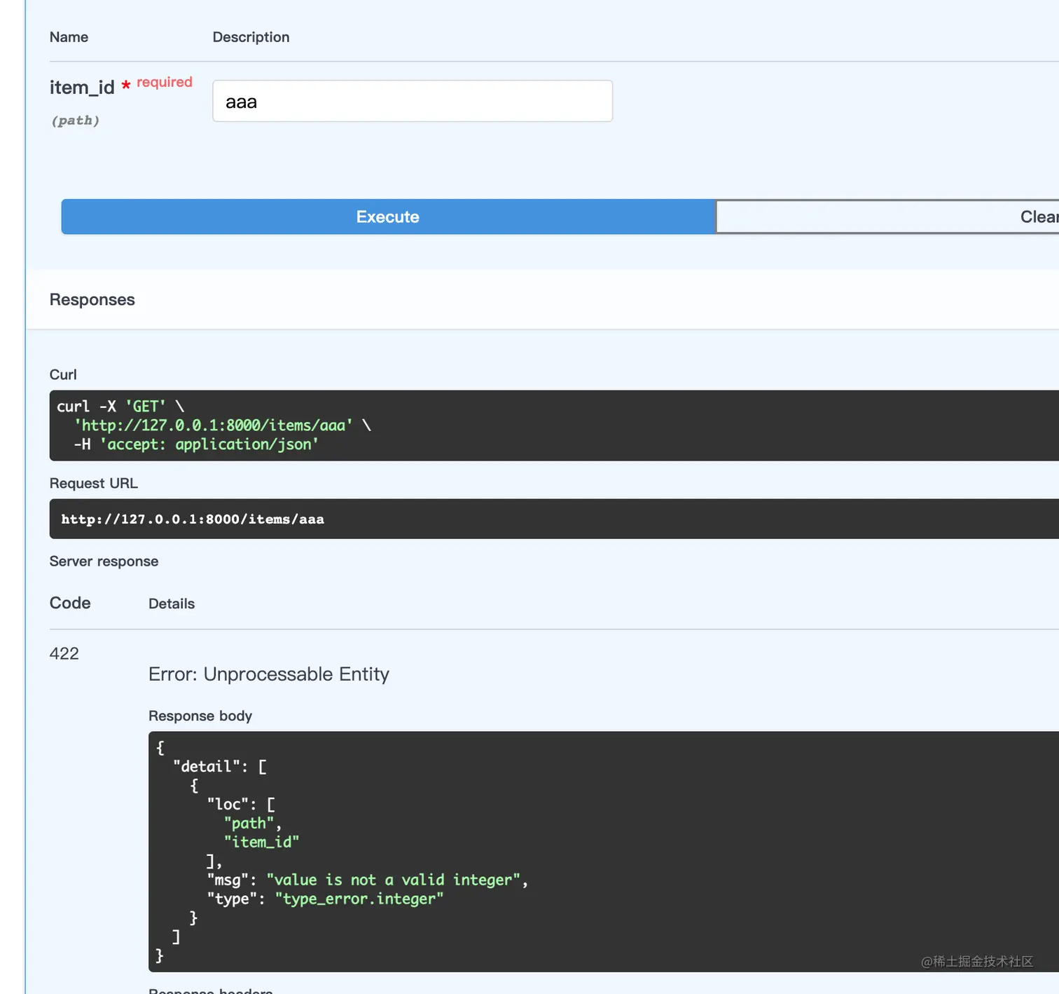Click the "value is not a valid integer" message
Screen dimensions: 1059x994
pos(393,880)
